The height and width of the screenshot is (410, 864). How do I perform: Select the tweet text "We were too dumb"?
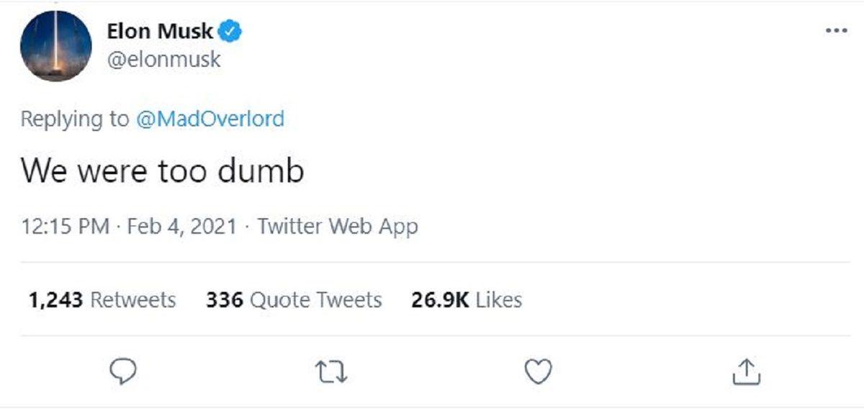click(x=162, y=171)
